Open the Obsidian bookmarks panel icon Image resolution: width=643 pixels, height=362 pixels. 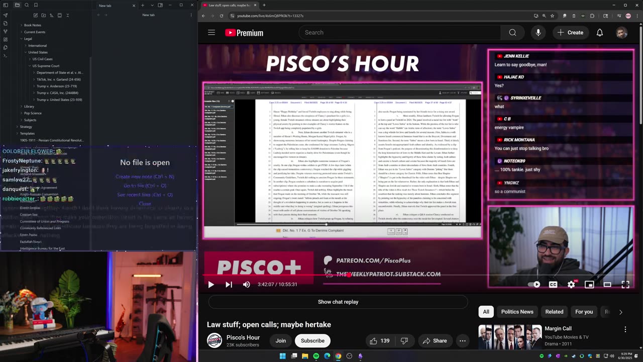pos(36,5)
